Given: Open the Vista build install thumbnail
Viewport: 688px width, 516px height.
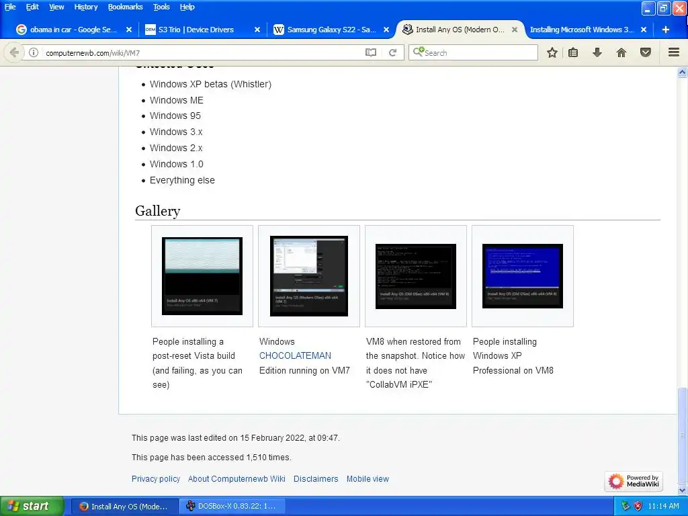Looking at the screenshot, I should click(x=202, y=276).
